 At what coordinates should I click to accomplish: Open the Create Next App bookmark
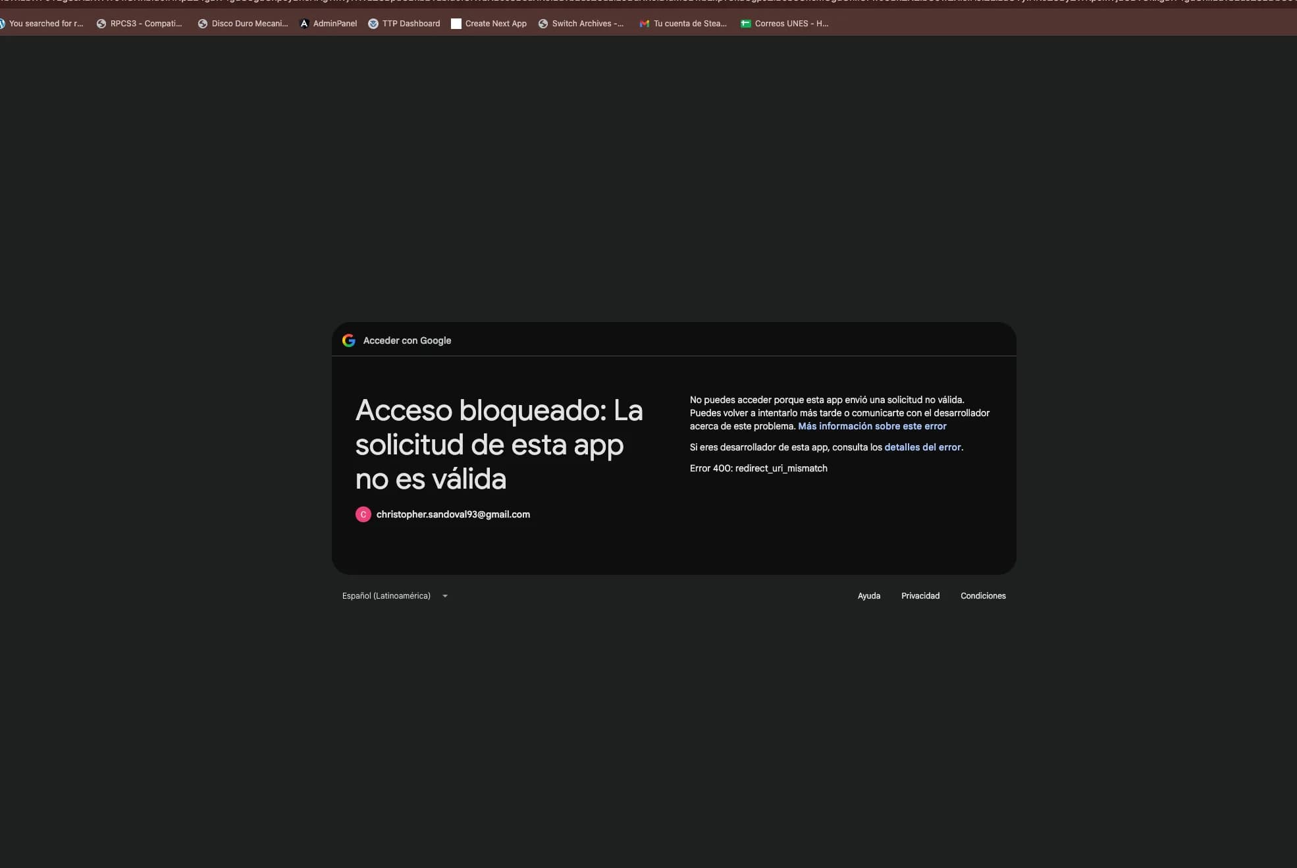tap(489, 24)
